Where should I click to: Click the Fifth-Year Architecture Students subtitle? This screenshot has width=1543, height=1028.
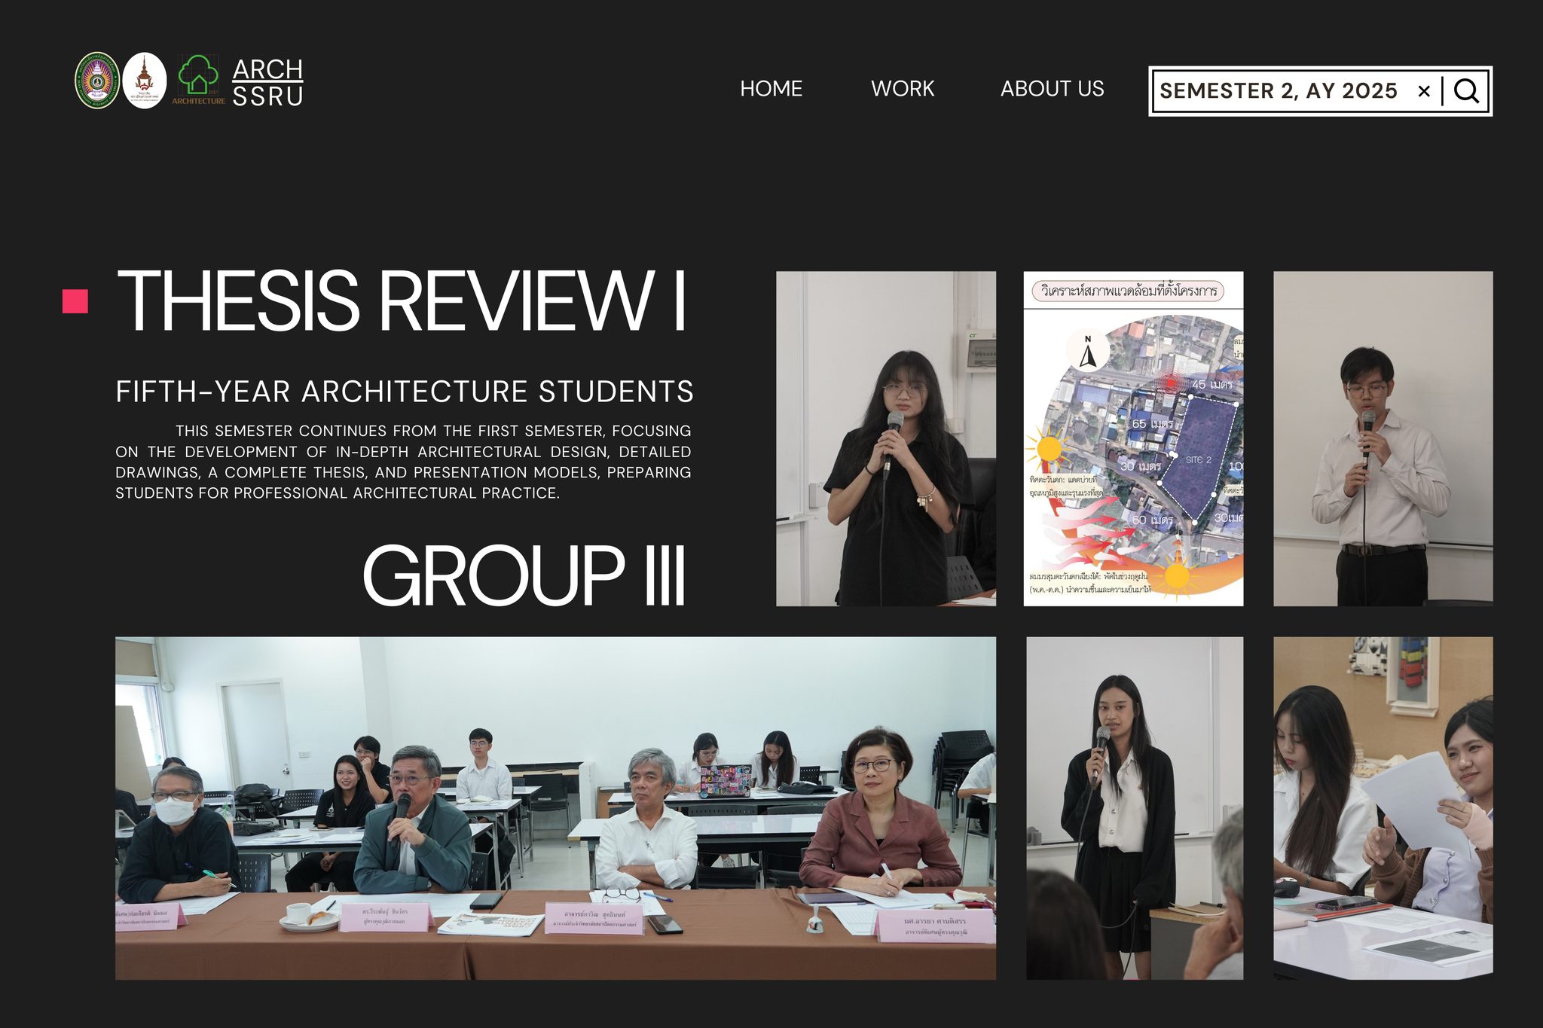[404, 392]
